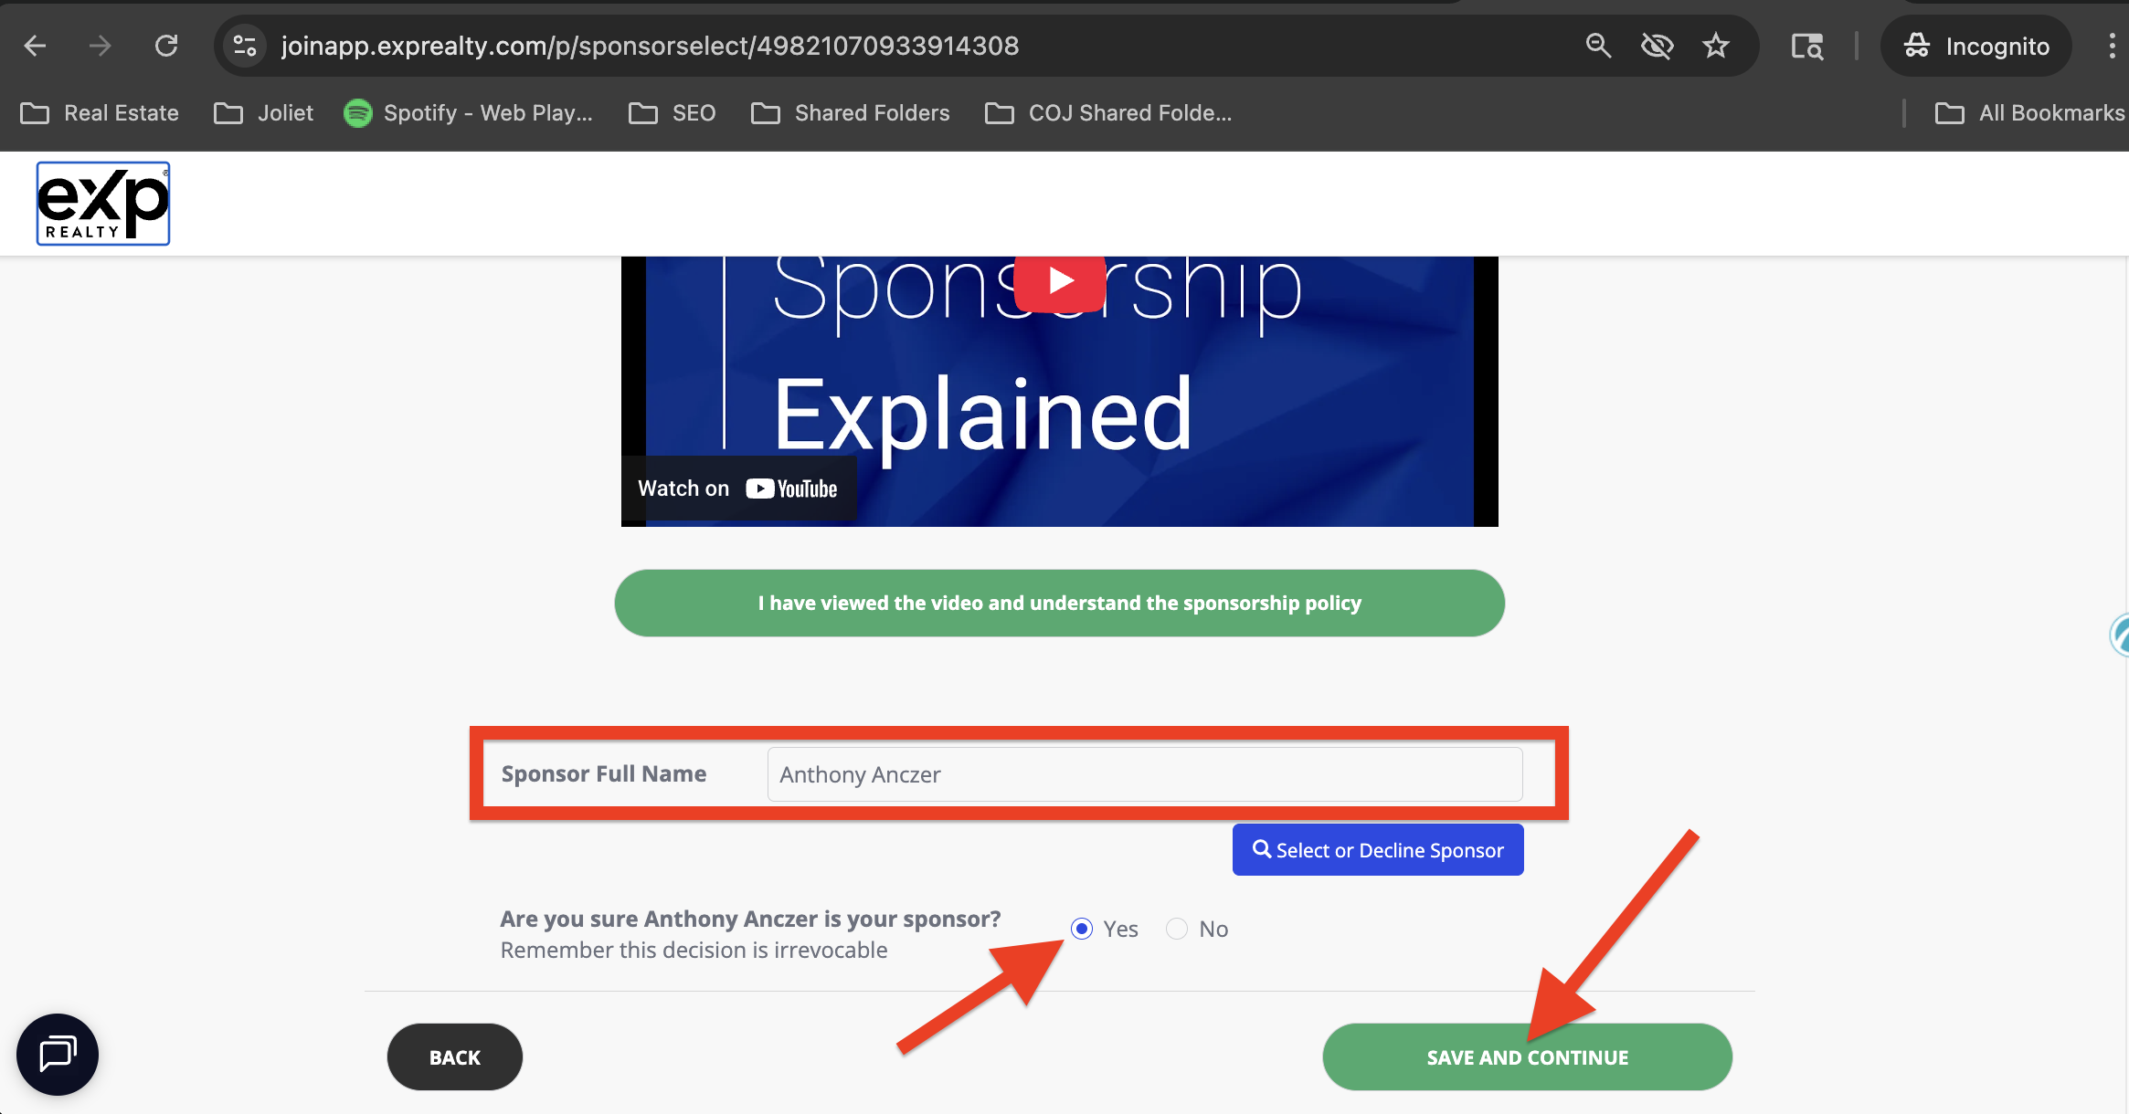This screenshot has width=2129, height=1114.
Task: Bookmark this page with the star icon
Action: pyautogui.click(x=1715, y=46)
